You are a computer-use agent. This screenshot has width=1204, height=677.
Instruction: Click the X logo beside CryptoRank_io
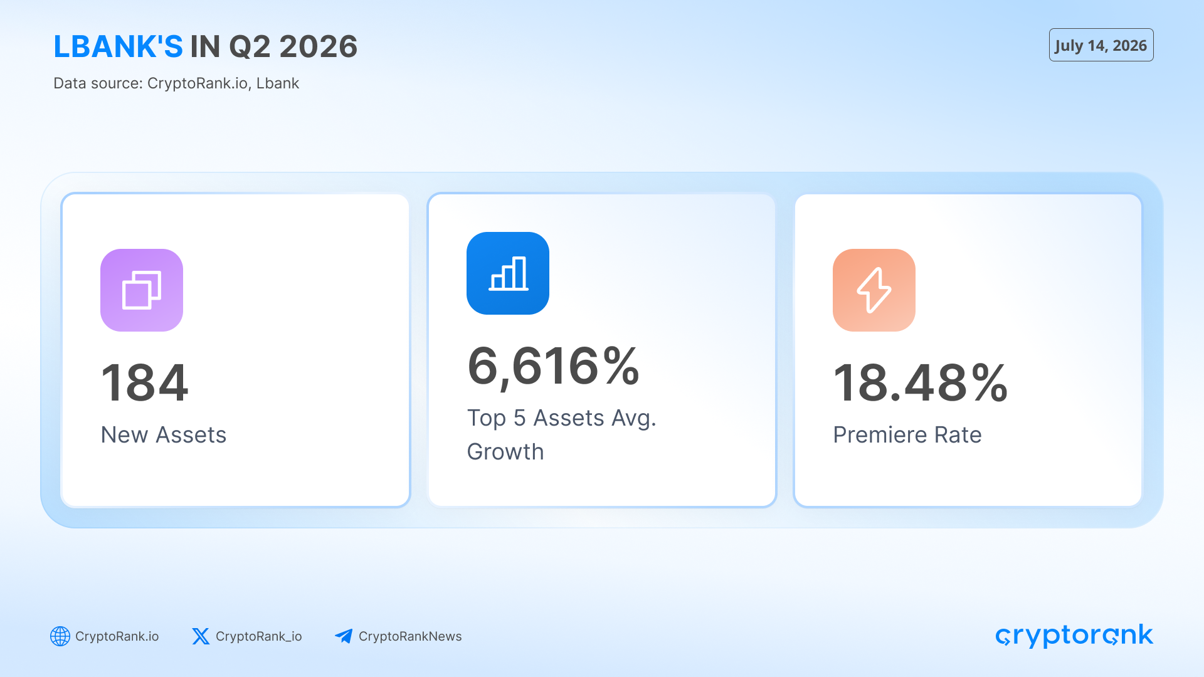(201, 636)
